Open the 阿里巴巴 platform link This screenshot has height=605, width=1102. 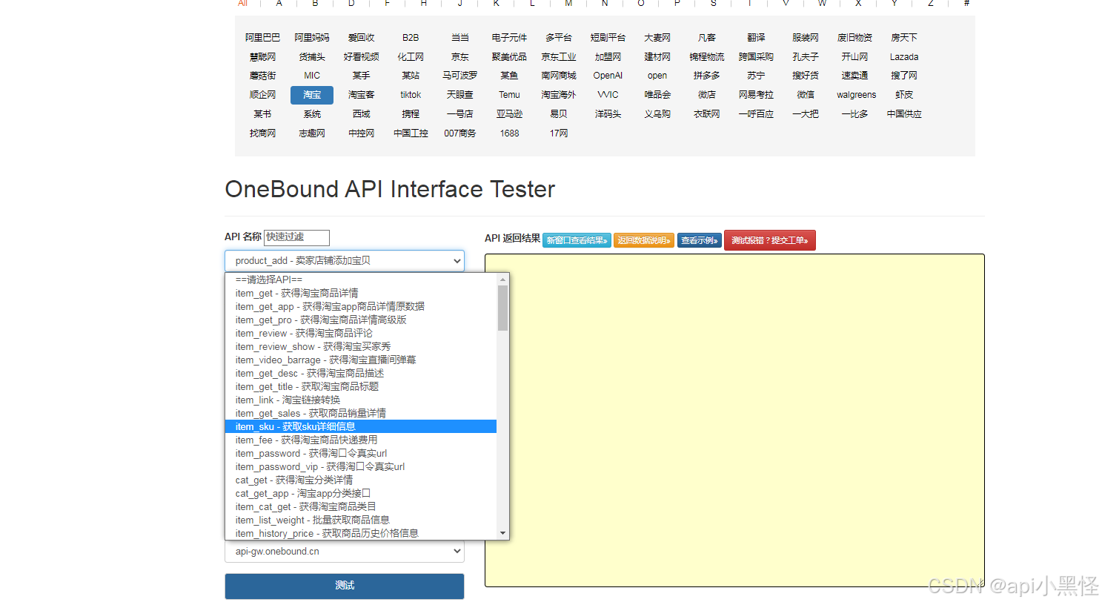click(262, 37)
